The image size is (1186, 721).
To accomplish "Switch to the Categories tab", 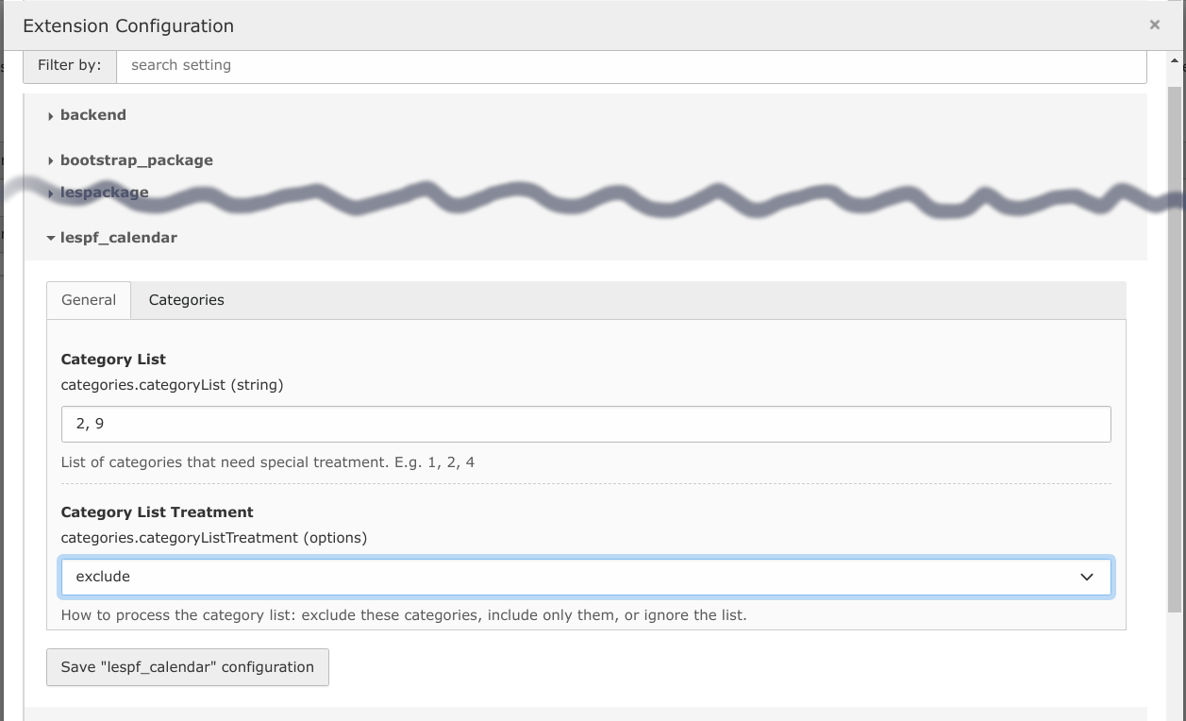I will [186, 300].
